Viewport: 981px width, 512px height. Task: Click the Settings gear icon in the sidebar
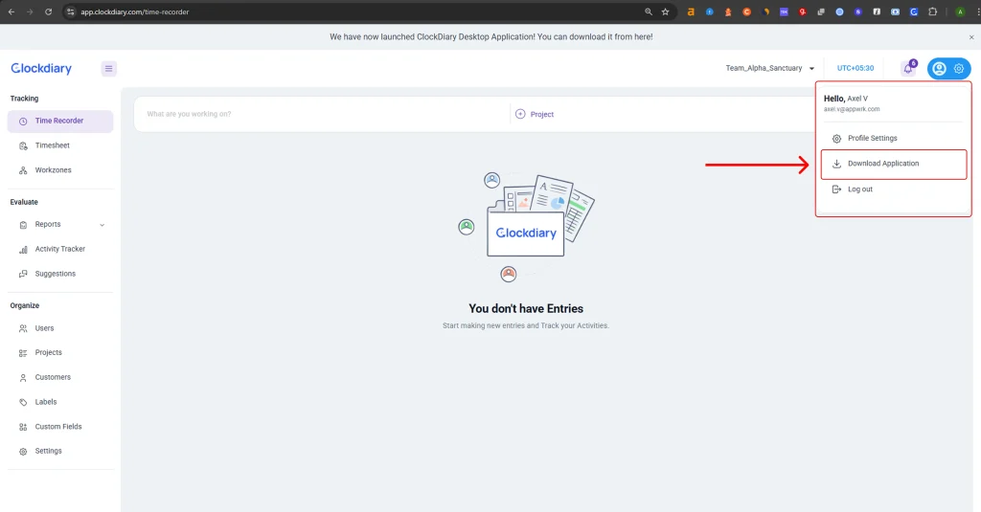[23, 452]
